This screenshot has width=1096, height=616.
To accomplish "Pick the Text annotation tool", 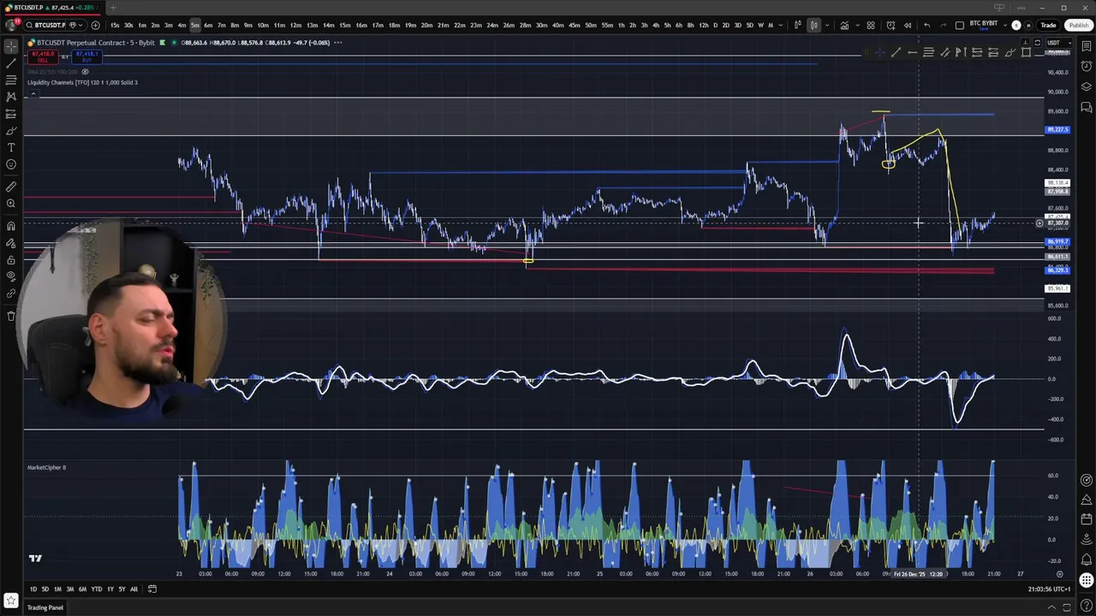I will (11, 147).
